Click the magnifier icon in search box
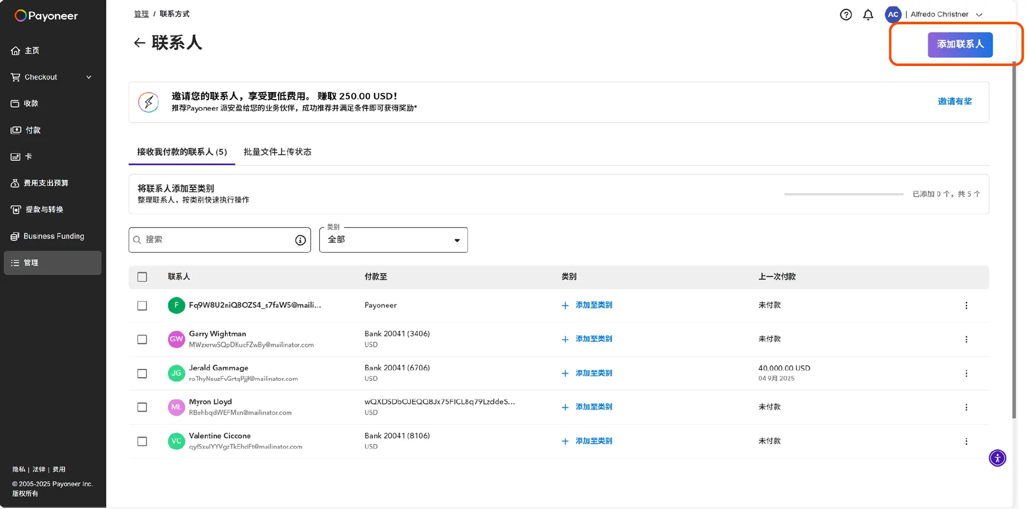The height and width of the screenshot is (509, 1028). coord(137,240)
